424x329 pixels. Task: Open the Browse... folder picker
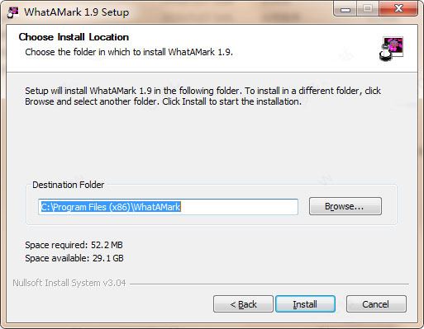pyautogui.click(x=345, y=206)
